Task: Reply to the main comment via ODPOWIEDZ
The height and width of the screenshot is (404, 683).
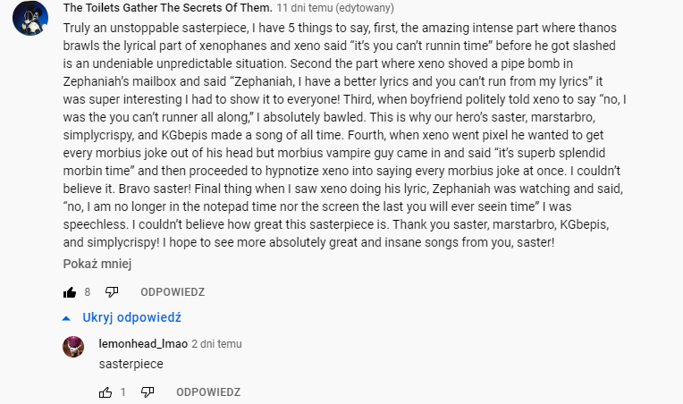Action: (173, 292)
